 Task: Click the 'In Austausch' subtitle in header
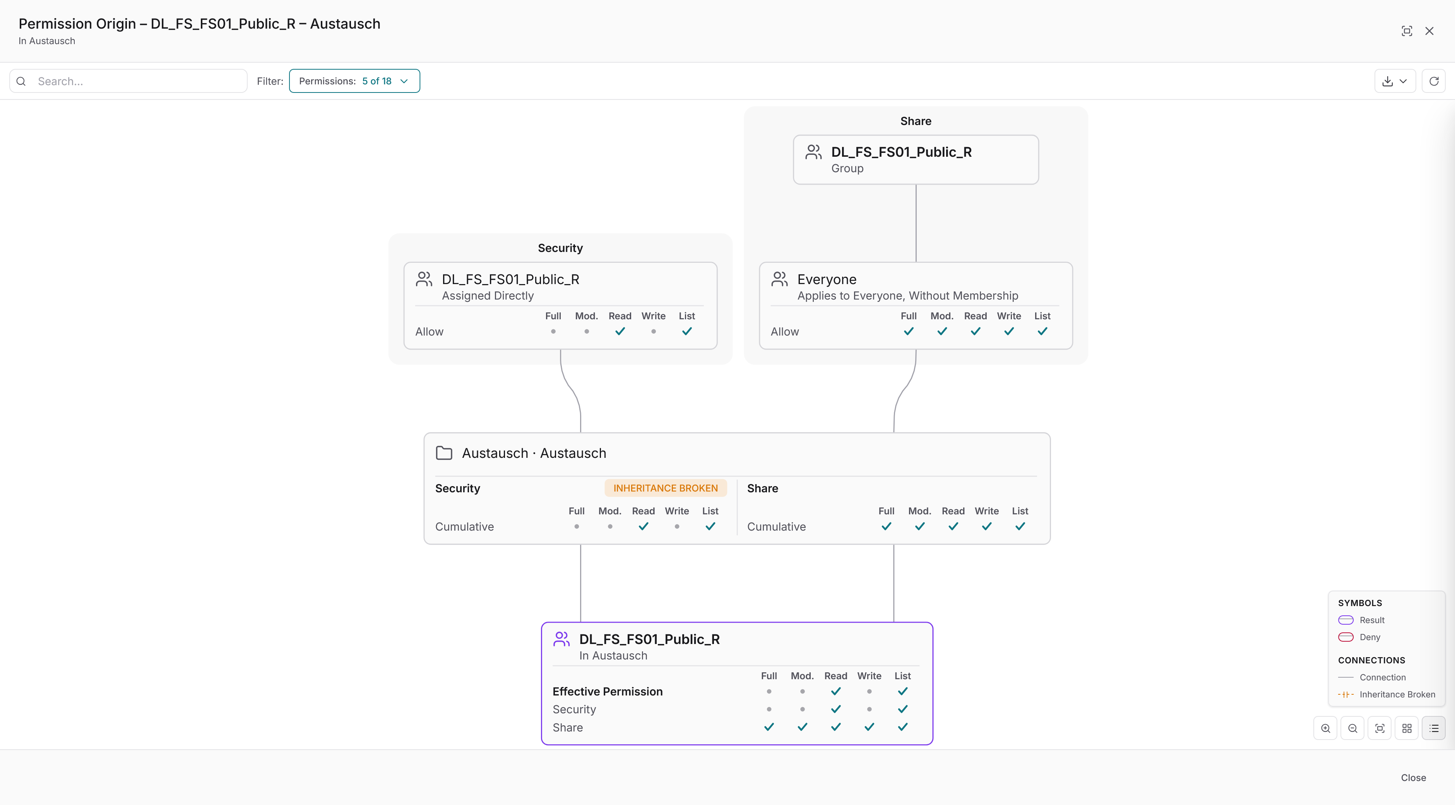tap(46, 41)
